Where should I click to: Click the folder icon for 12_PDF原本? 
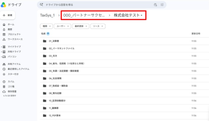(x=44, y=116)
